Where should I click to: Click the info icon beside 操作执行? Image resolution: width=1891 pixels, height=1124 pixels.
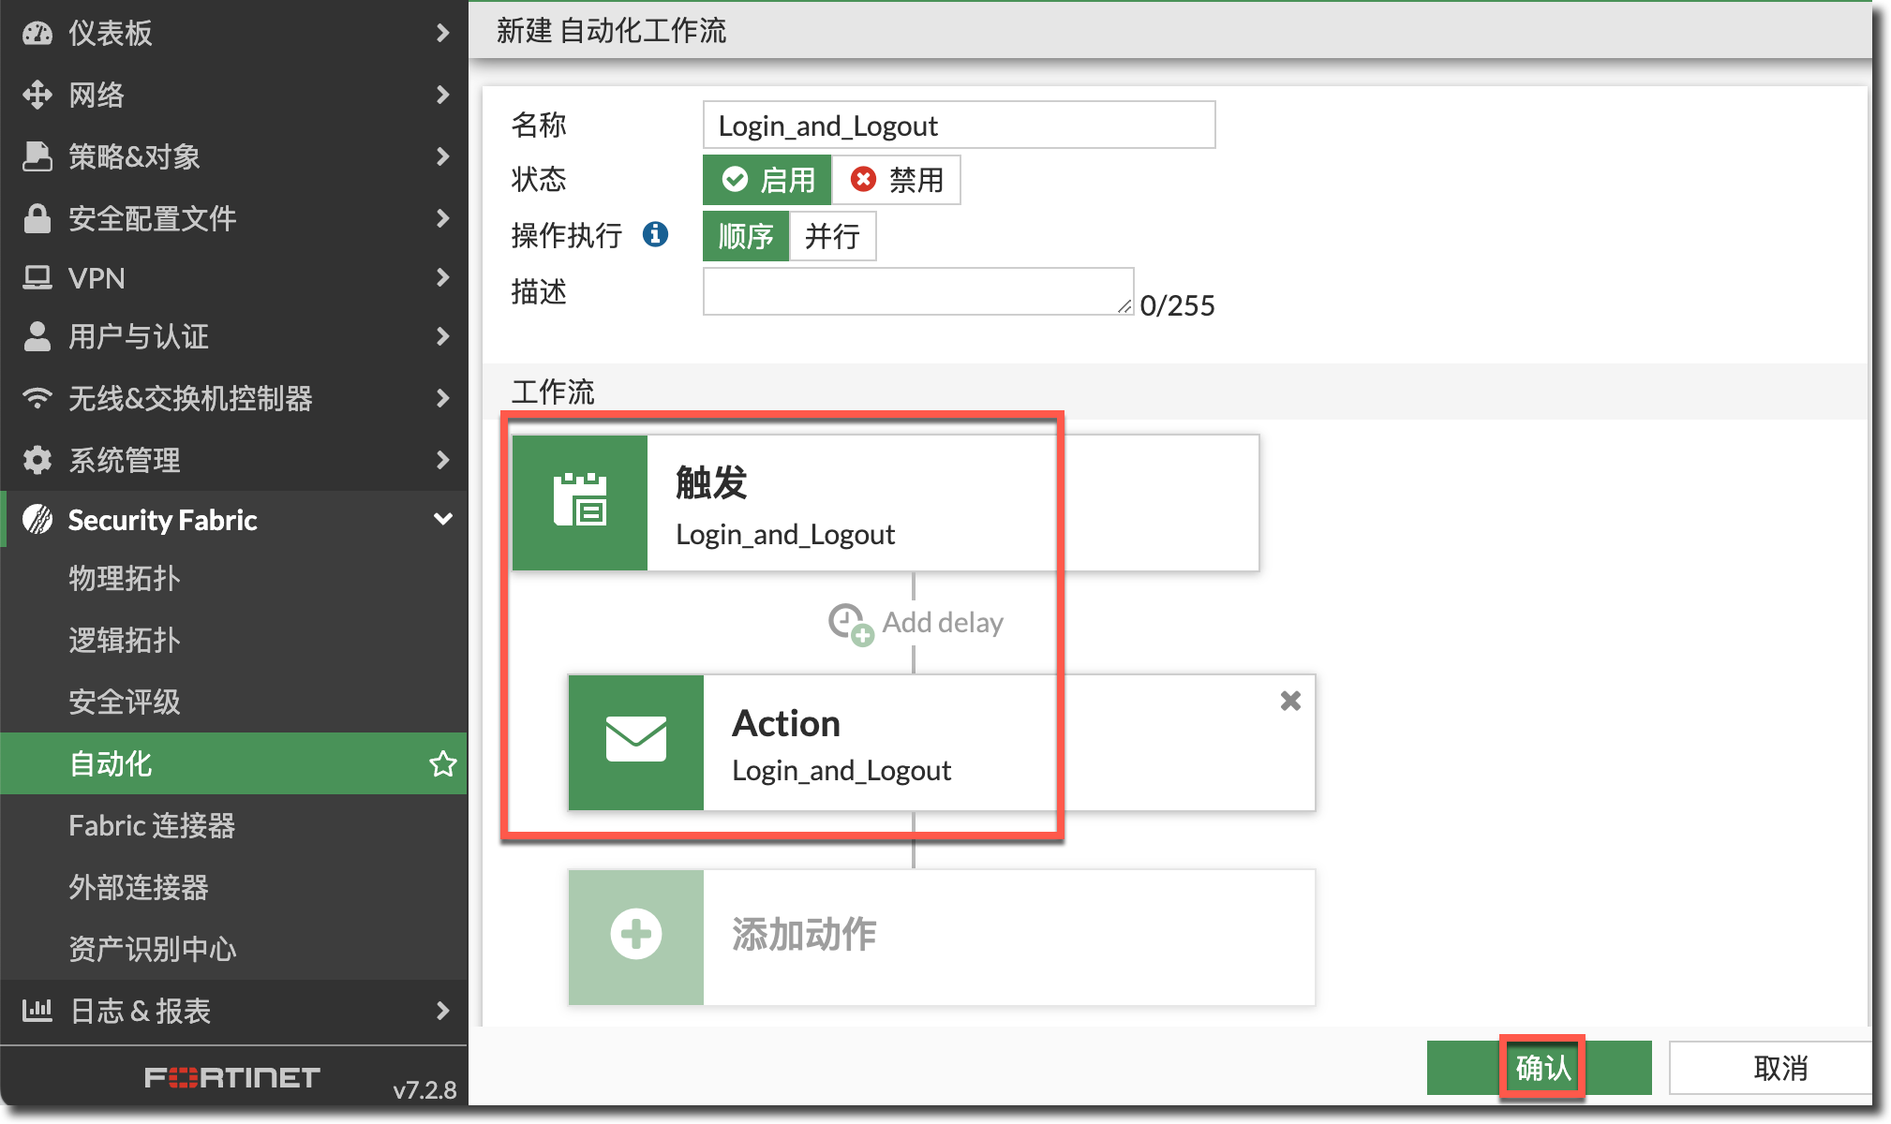tap(655, 234)
